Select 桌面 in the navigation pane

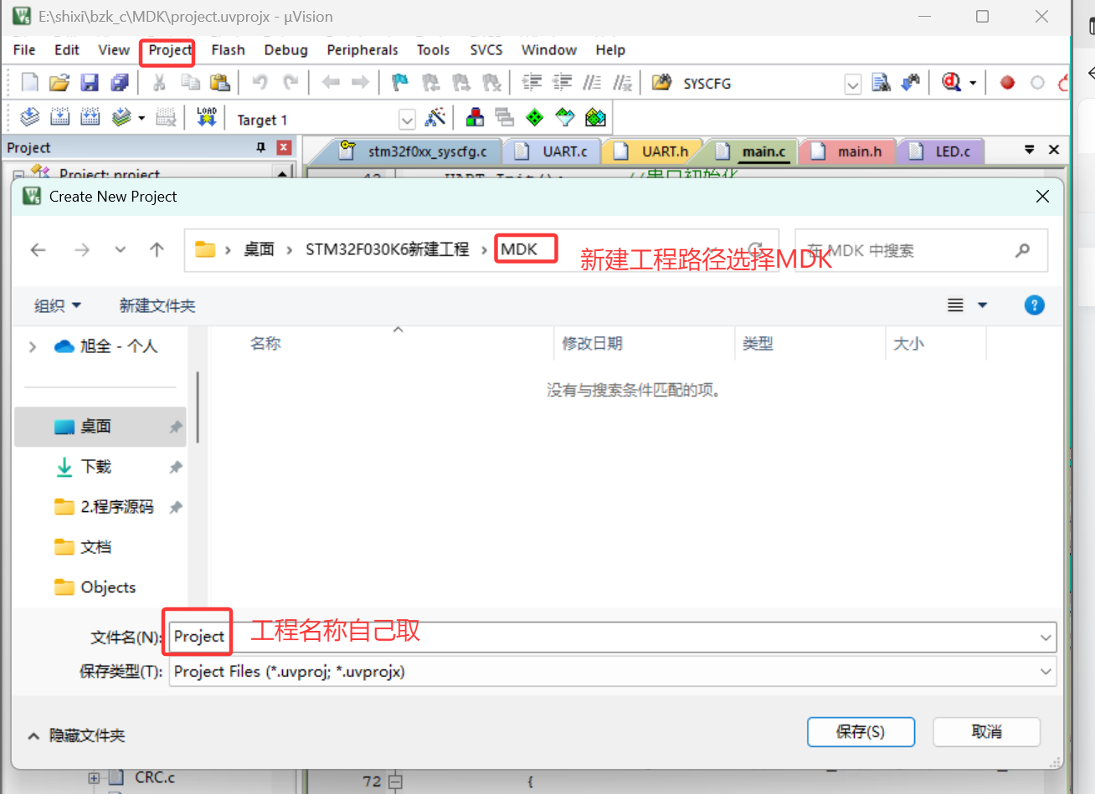100,427
